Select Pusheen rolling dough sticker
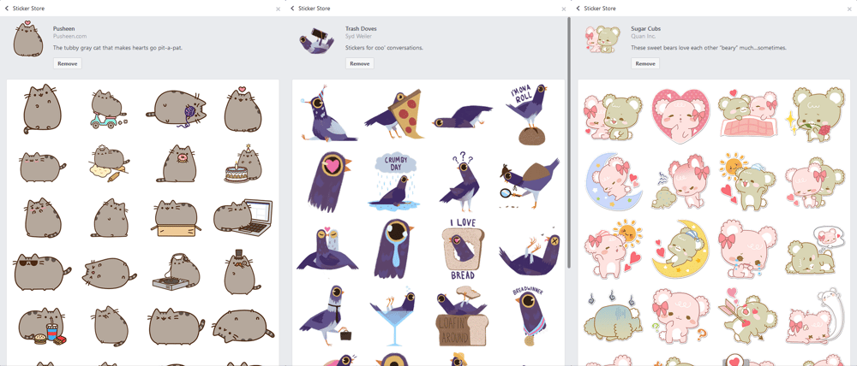 110,163
